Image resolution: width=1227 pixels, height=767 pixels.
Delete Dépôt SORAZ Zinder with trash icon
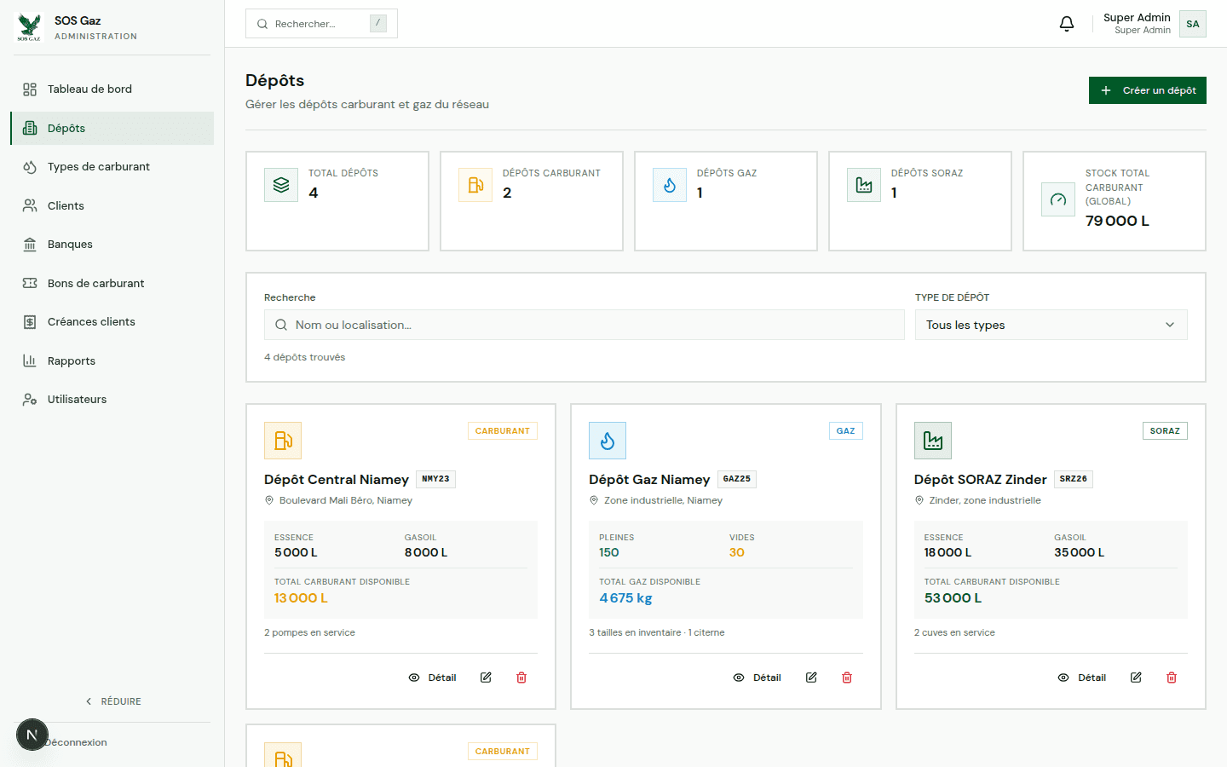click(x=1172, y=678)
